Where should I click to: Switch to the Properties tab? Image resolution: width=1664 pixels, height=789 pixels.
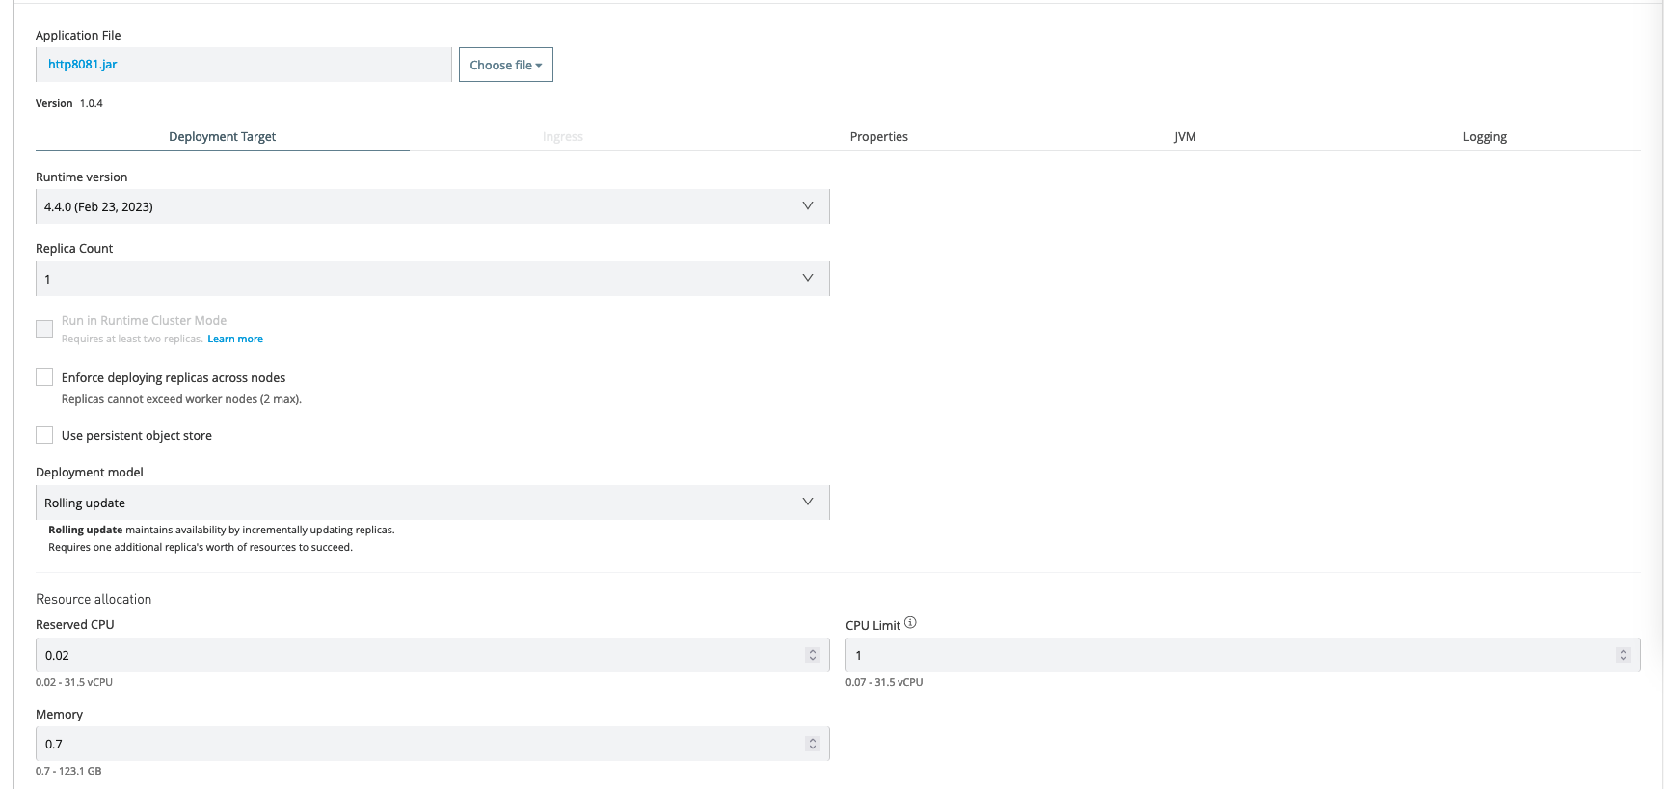[x=878, y=137]
